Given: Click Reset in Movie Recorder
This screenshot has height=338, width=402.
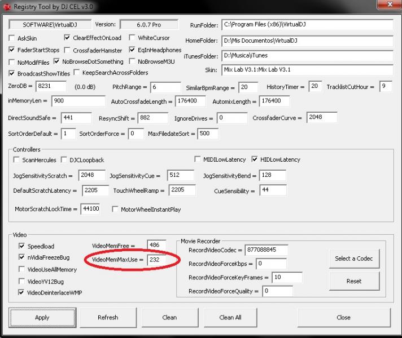Looking at the screenshot, I should pyautogui.click(x=354, y=281).
